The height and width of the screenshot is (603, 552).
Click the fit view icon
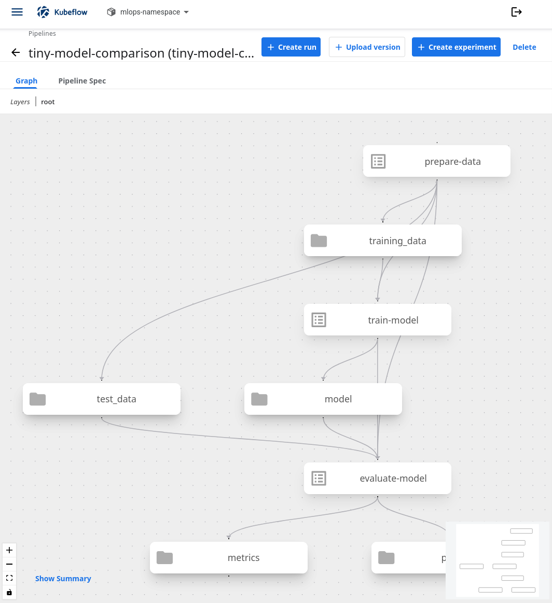pos(9,578)
